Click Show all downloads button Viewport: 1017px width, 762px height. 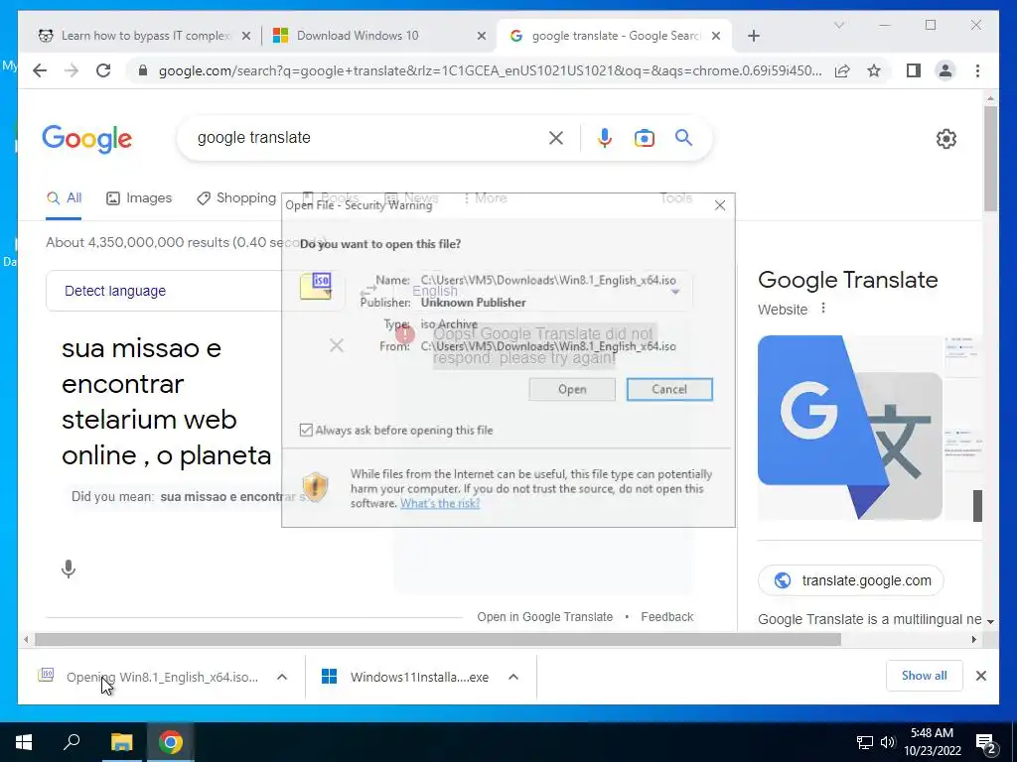coord(925,676)
